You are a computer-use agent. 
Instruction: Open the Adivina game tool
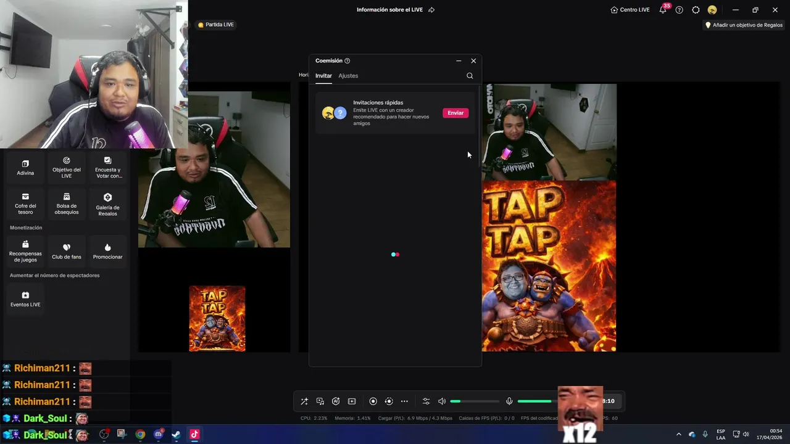click(25, 168)
